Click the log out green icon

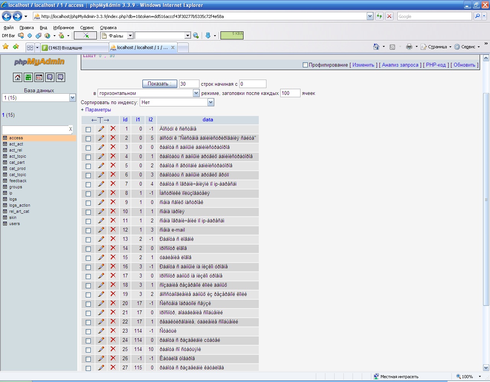click(28, 77)
